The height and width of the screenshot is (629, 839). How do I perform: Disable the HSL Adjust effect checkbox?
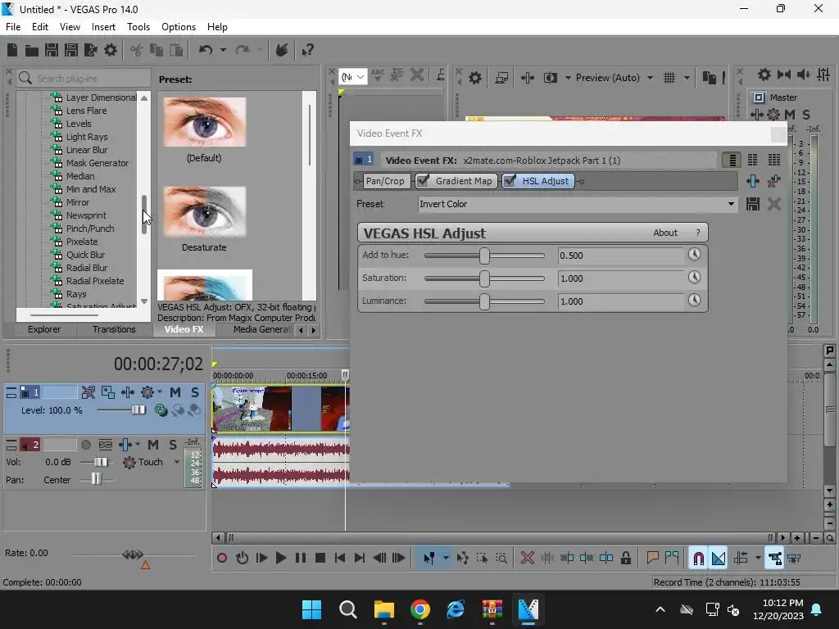pyautogui.click(x=510, y=181)
